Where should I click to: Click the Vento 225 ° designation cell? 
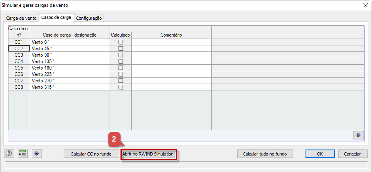tap(70, 74)
